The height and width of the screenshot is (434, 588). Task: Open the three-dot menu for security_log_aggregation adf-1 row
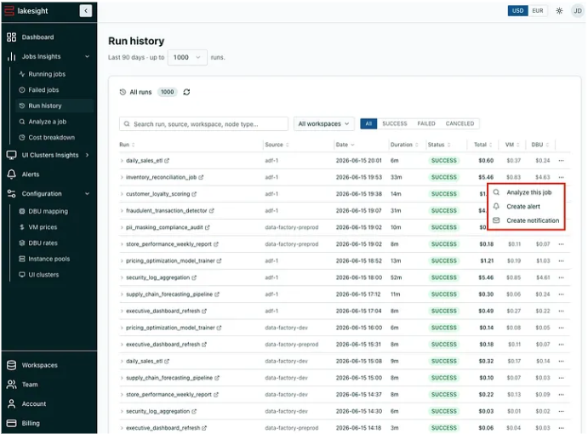coord(561,277)
